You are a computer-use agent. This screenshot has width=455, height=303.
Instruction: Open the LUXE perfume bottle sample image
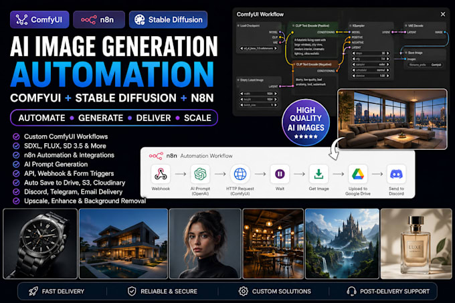click(416, 243)
